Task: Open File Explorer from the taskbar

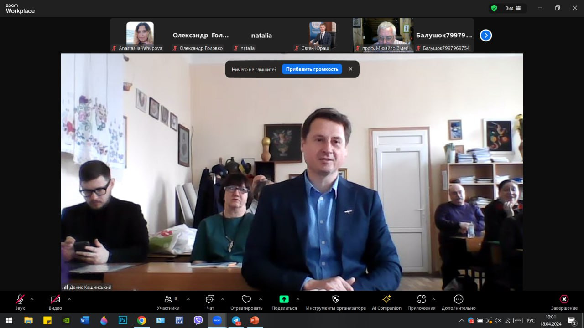Action: (28, 320)
